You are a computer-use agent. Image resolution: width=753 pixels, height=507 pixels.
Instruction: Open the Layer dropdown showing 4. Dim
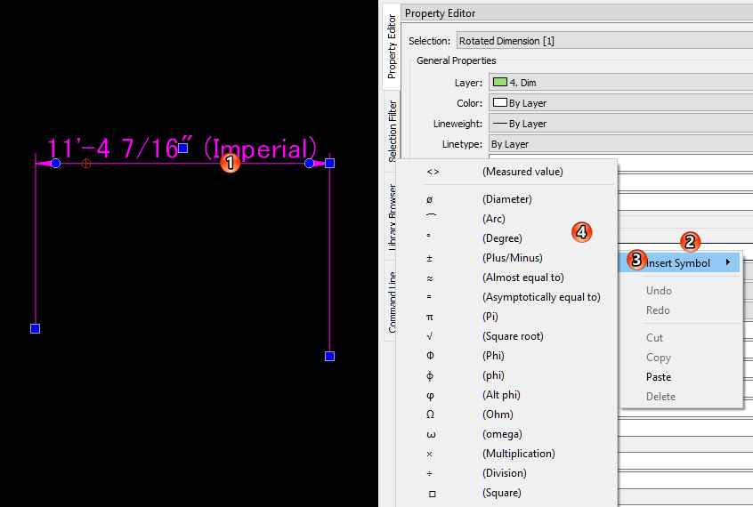point(620,82)
